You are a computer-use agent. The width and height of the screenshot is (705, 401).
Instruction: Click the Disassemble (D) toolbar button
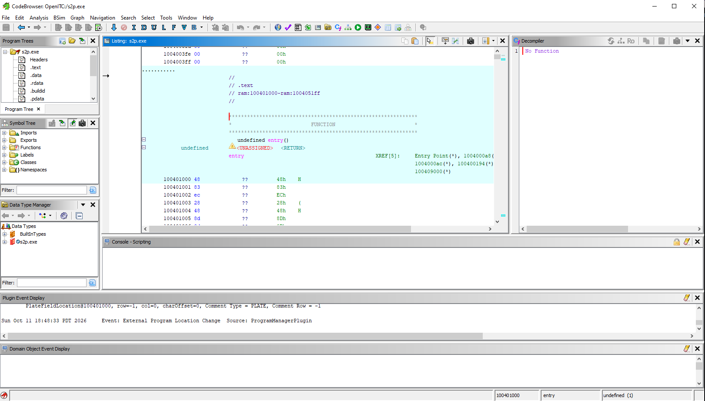tap(144, 27)
